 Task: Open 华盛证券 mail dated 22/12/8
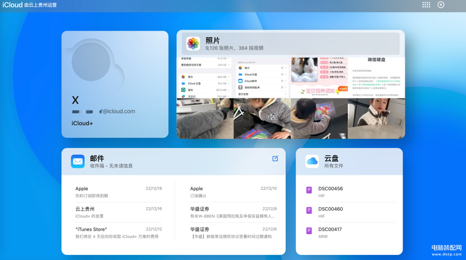pyautogui.click(x=233, y=212)
